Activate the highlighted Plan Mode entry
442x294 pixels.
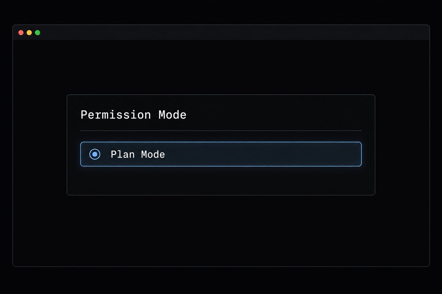point(221,154)
